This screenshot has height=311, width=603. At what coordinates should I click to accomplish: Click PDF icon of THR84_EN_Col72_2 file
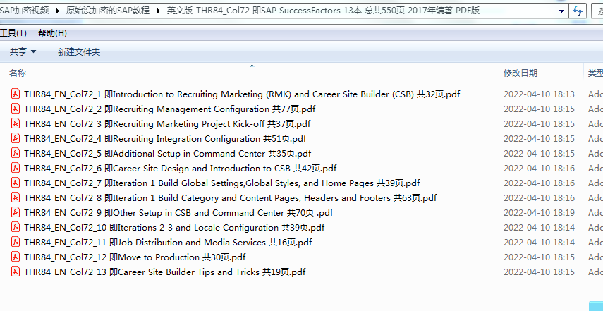[16, 109]
